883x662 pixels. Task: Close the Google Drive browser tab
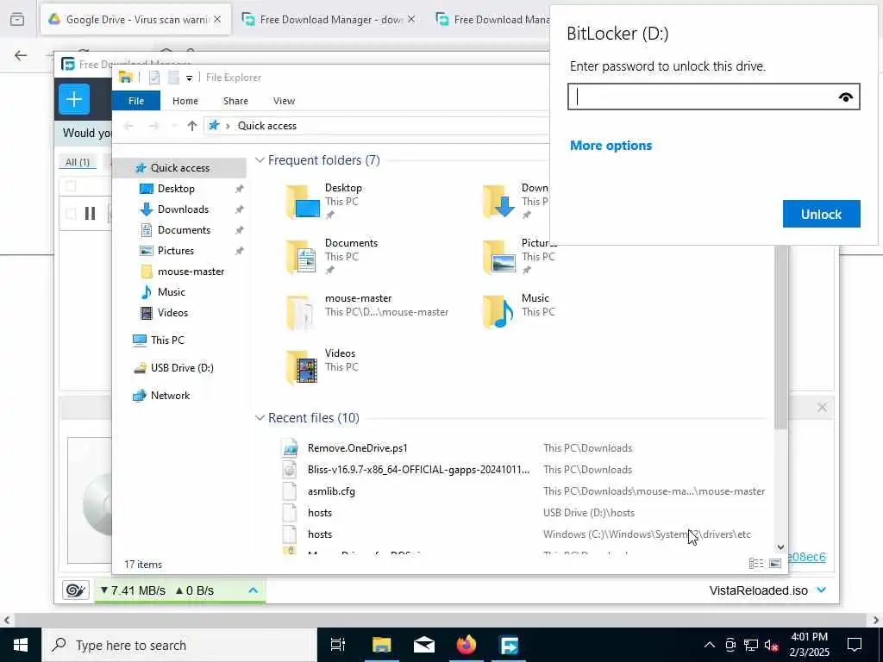217,20
